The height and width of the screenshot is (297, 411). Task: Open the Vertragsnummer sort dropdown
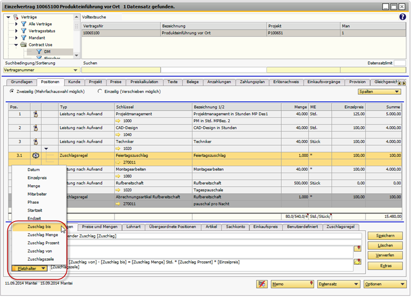(41, 70)
